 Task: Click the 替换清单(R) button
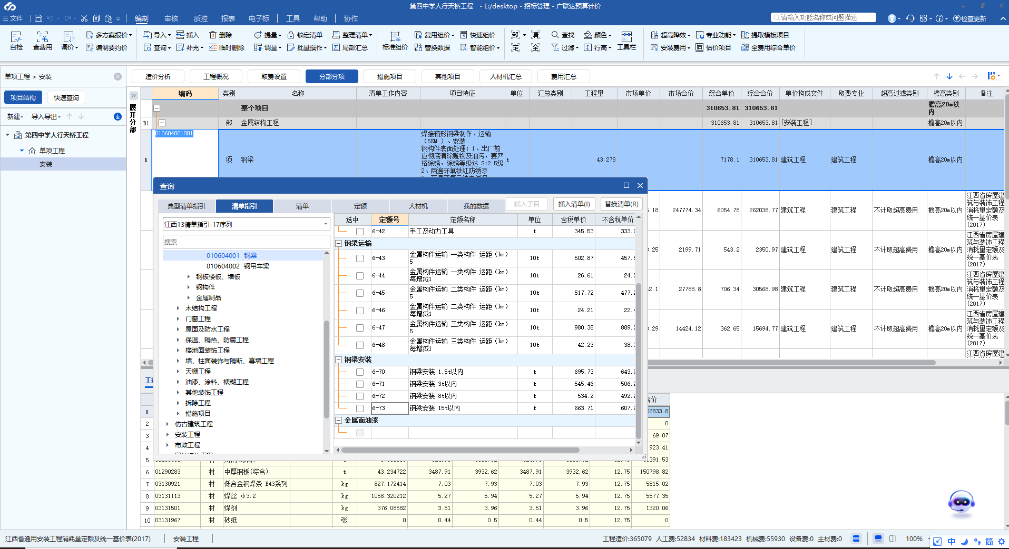622,204
